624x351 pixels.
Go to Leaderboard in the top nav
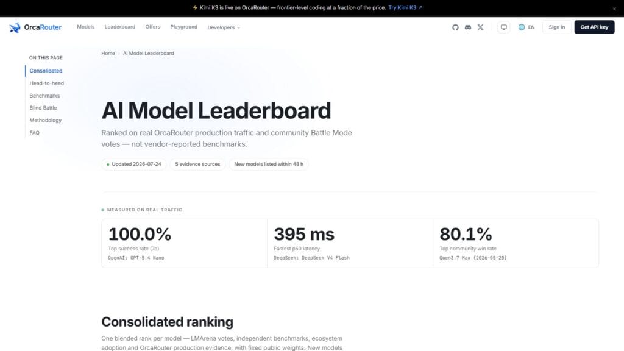[120, 27]
